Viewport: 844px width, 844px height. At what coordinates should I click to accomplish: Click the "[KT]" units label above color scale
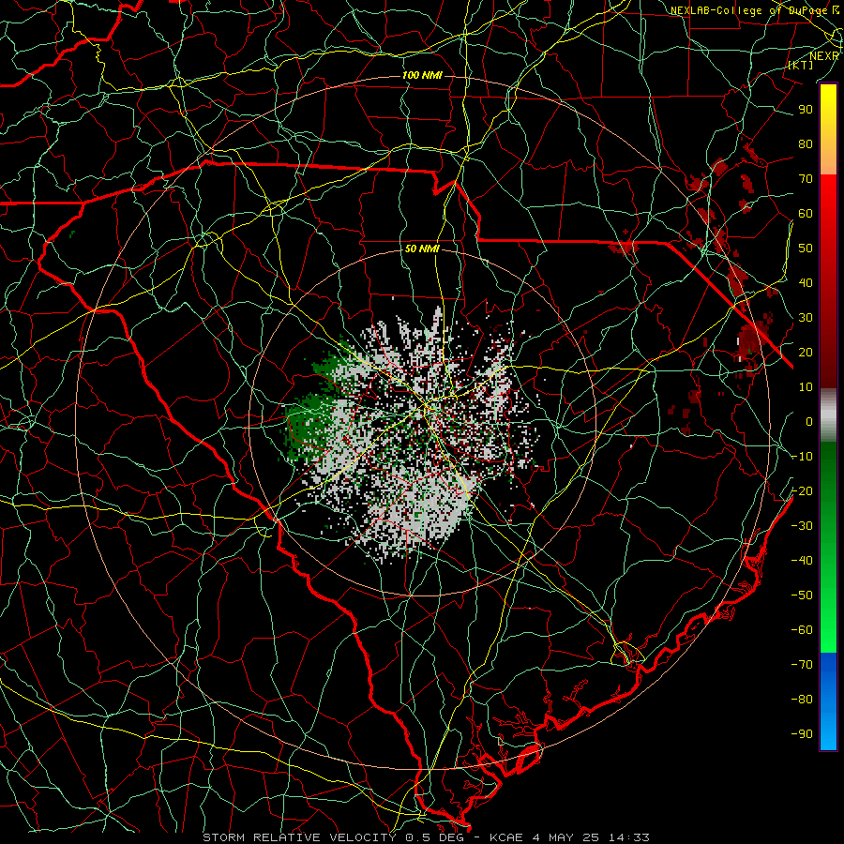pyautogui.click(x=801, y=65)
